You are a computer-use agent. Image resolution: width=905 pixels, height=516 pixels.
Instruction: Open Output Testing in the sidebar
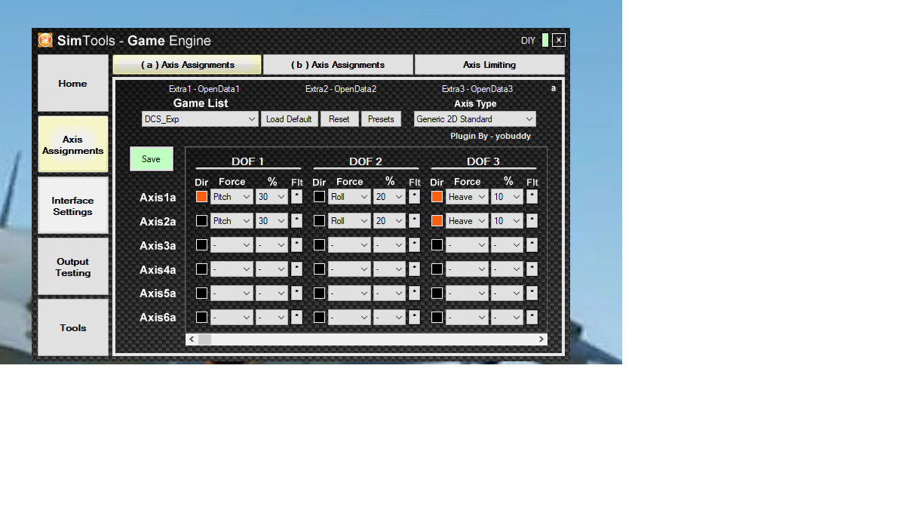[x=73, y=267]
